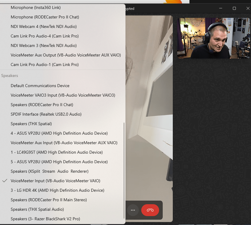Choose Speakers (THX Spatial Audio)
This screenshot has width=251, height=225.
(x=62, y=210)
